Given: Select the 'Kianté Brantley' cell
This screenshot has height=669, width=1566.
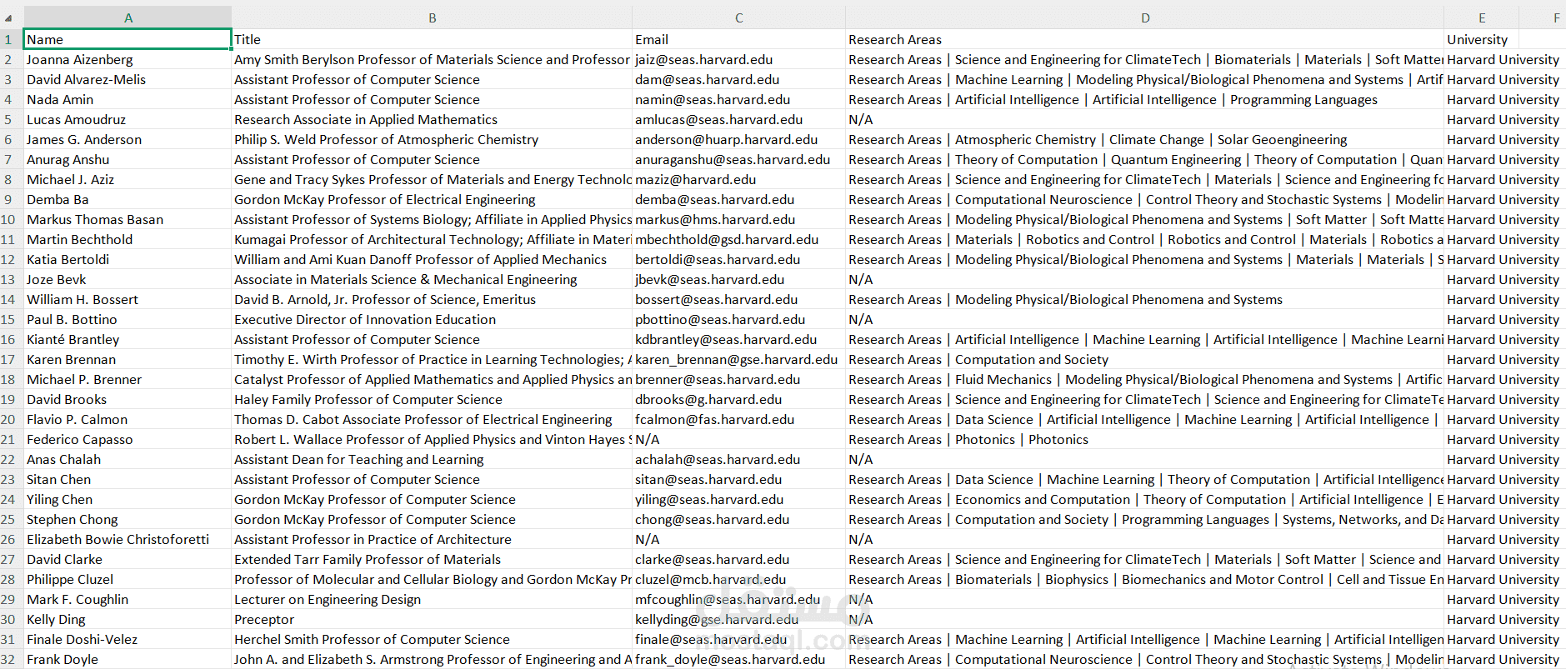Looking at the screenshot, I should tap(128, 339).
